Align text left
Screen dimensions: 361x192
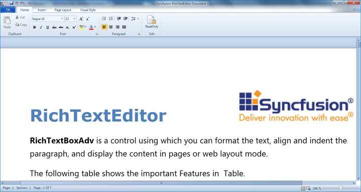pos(104,27)
